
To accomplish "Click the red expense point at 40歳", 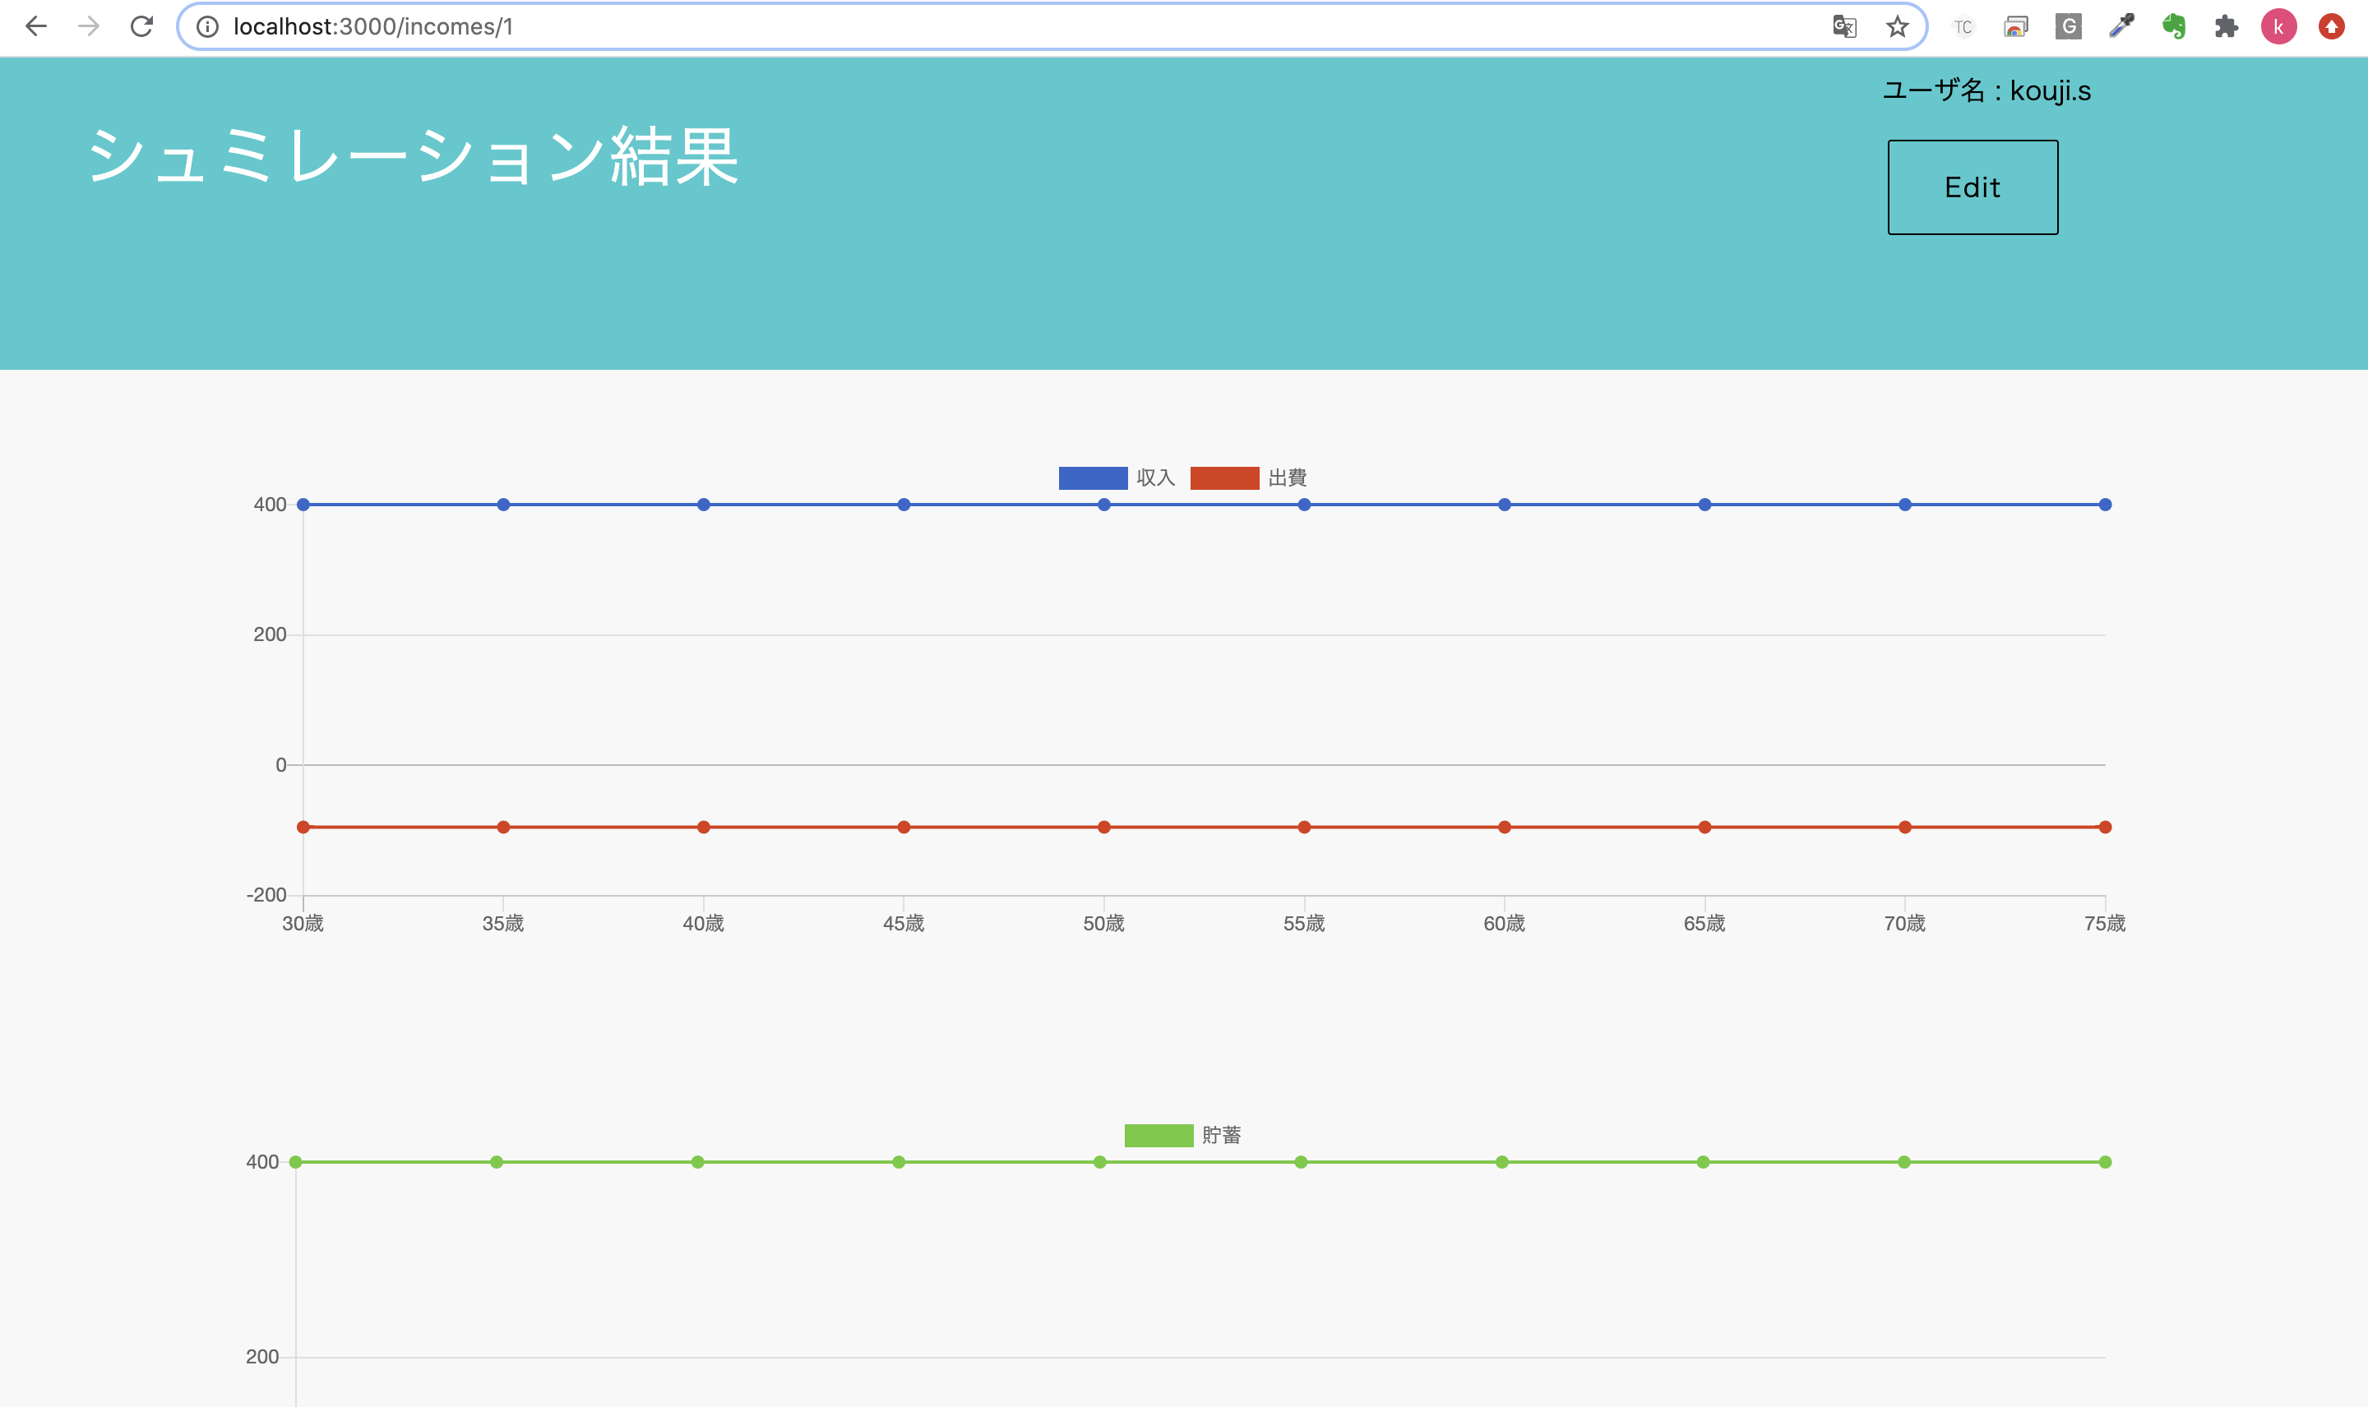I will coord(704,827).
